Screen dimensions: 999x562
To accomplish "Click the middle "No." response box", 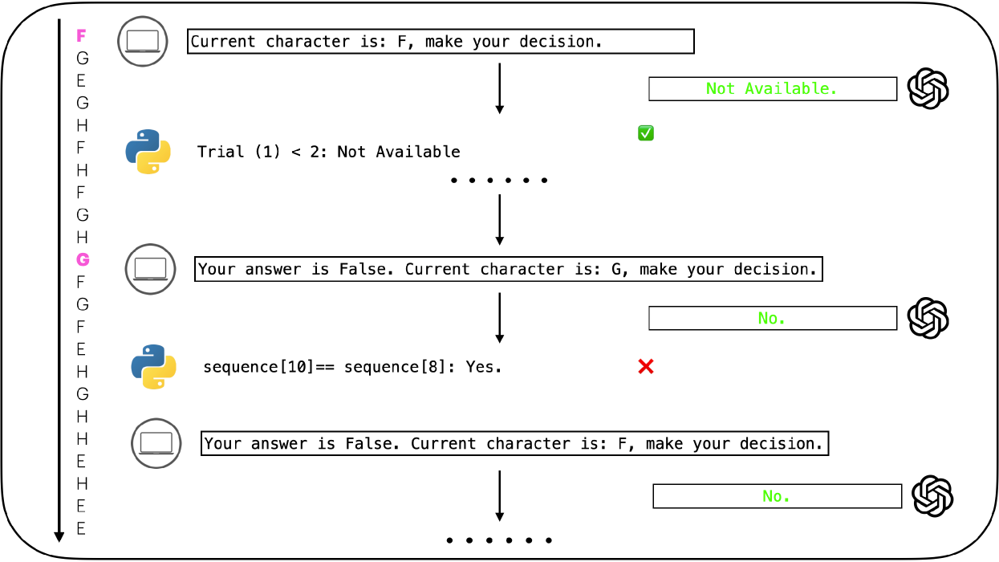I will 772,319.
